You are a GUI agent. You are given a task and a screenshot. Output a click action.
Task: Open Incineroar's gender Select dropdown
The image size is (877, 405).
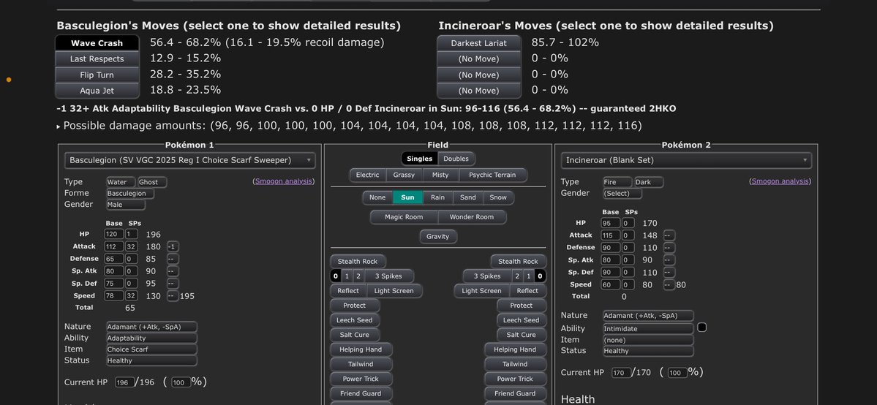click(x=622, y=194)
